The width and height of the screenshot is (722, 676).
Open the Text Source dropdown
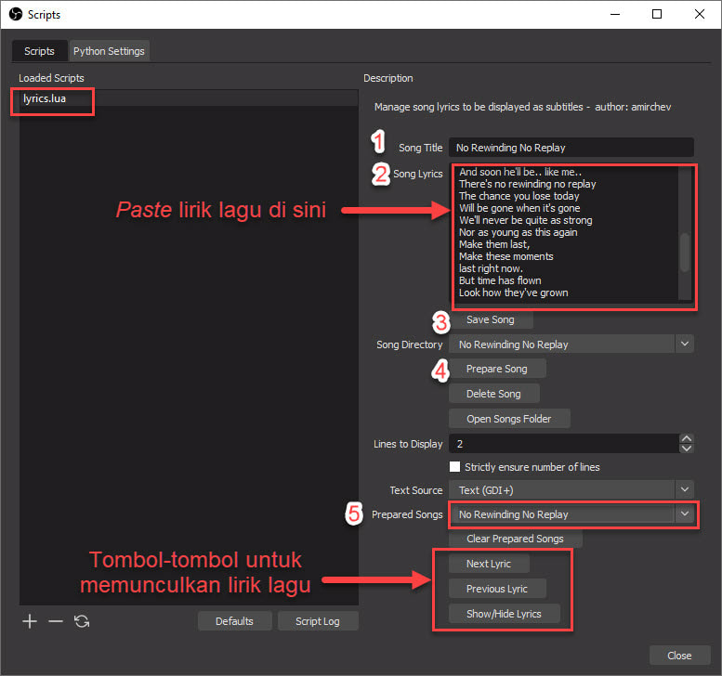click(684, 489)
